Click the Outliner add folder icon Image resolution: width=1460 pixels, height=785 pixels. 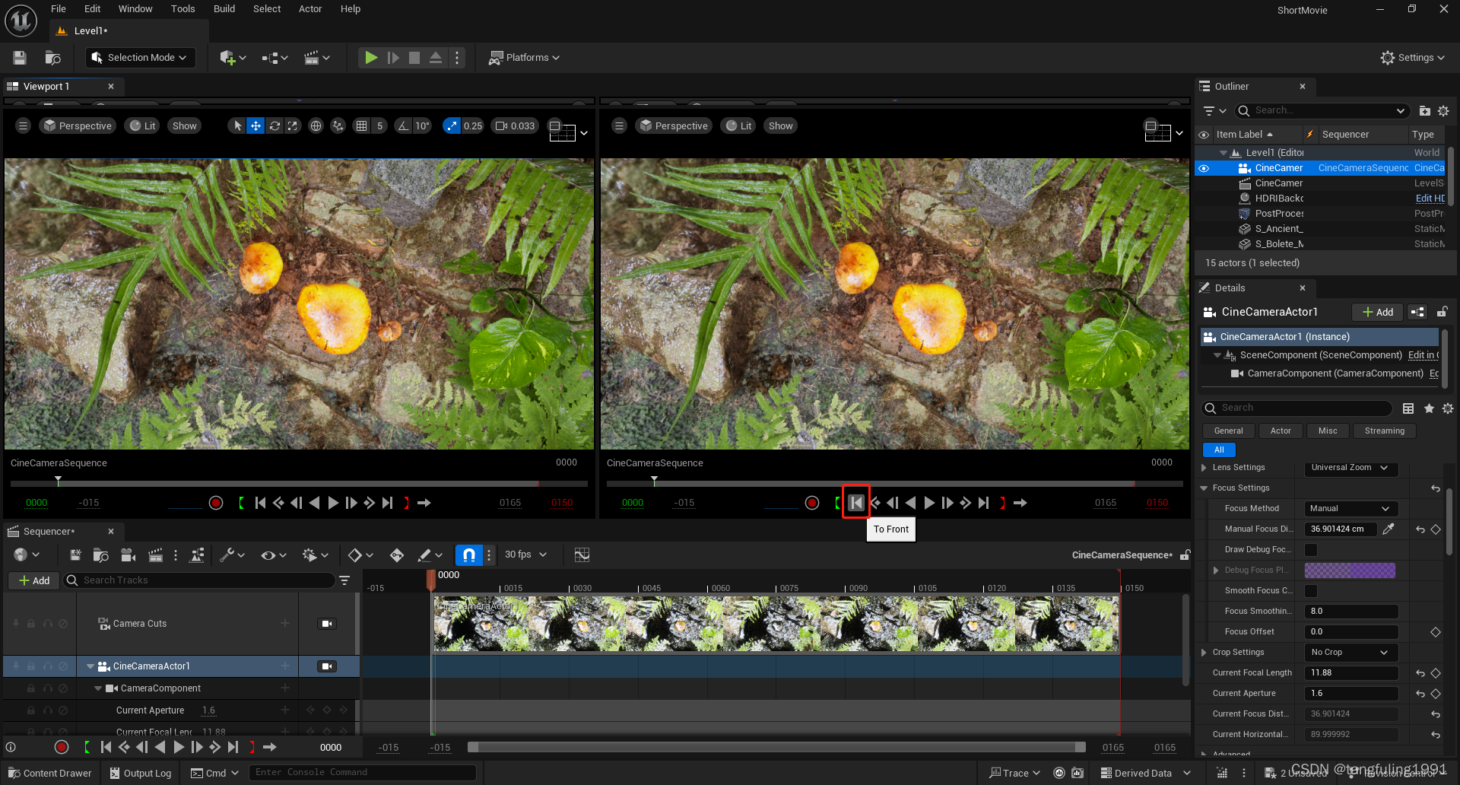tap(1425, 111)
